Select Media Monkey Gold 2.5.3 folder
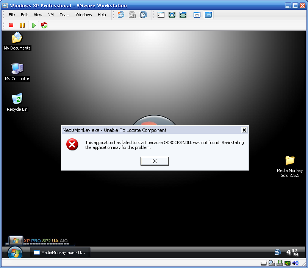The height and width of the screenshot is (268, 308). click(290, 167)
